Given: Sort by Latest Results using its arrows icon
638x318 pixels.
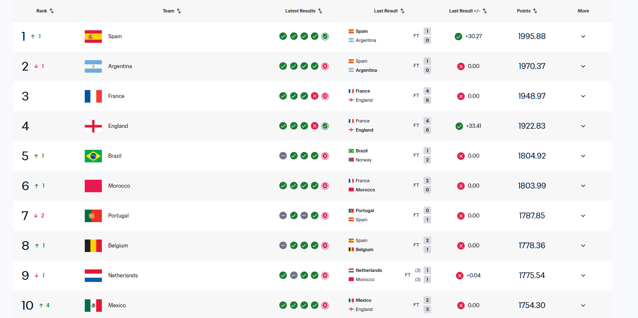Looking at the screenshot, I should pos(320,11).
